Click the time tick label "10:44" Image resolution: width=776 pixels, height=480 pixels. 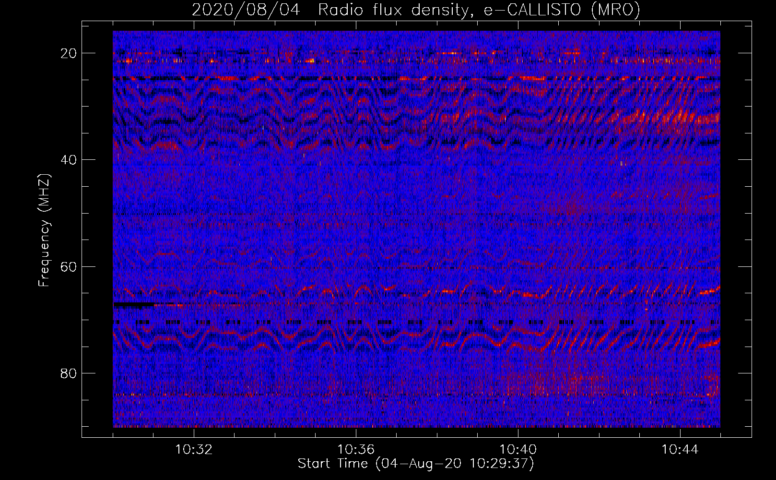coord(680,450)
